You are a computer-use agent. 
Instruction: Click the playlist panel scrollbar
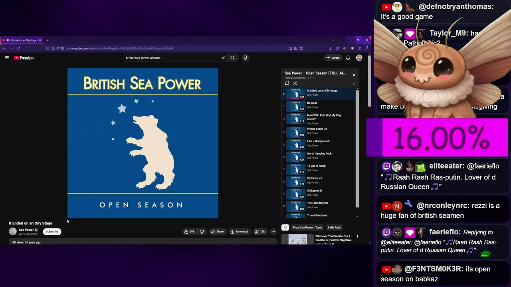[x=357, y=149]
